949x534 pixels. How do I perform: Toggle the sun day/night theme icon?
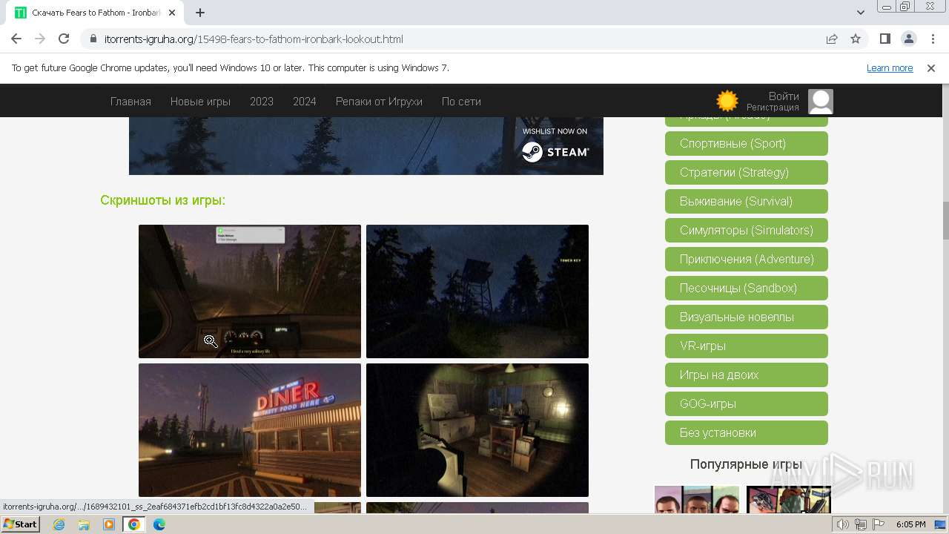pyautogui.click(x=727, y=101)
